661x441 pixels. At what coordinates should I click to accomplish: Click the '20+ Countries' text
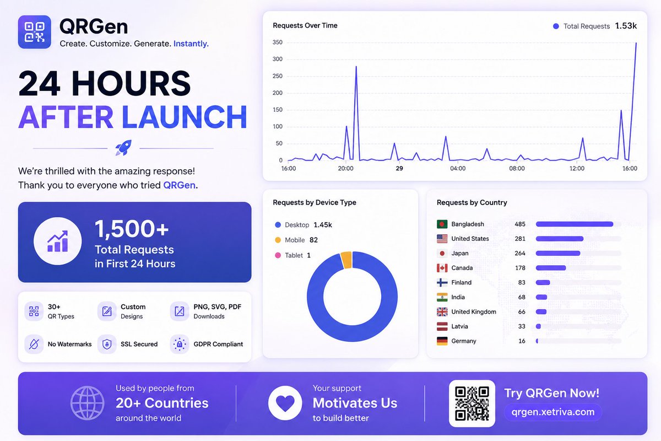[x=162, y=403]
